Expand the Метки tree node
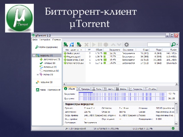The height and width of the screenshot is (137, 183). (x=37, y=74)
